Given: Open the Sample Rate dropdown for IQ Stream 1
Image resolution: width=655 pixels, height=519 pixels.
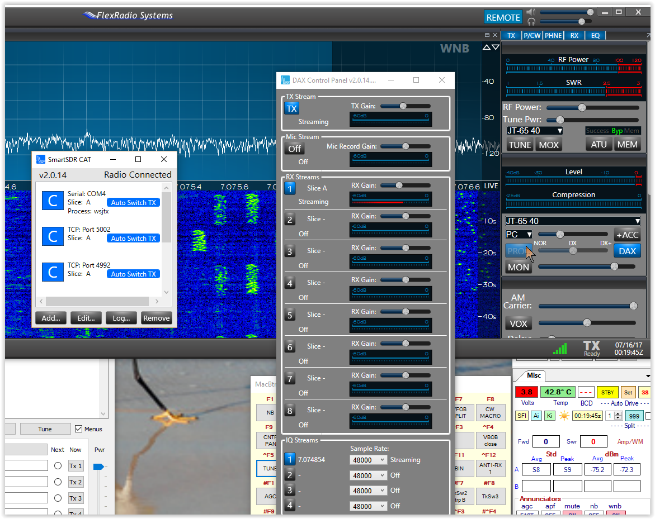Looking at the screenshot, I should (369, 459).
